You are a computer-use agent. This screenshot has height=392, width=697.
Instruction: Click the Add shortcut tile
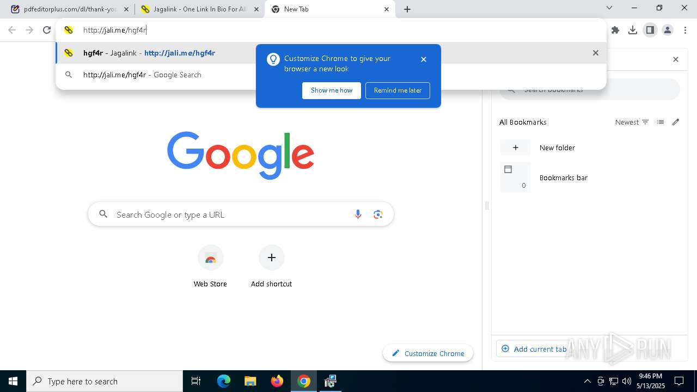(x=271, y=266)
